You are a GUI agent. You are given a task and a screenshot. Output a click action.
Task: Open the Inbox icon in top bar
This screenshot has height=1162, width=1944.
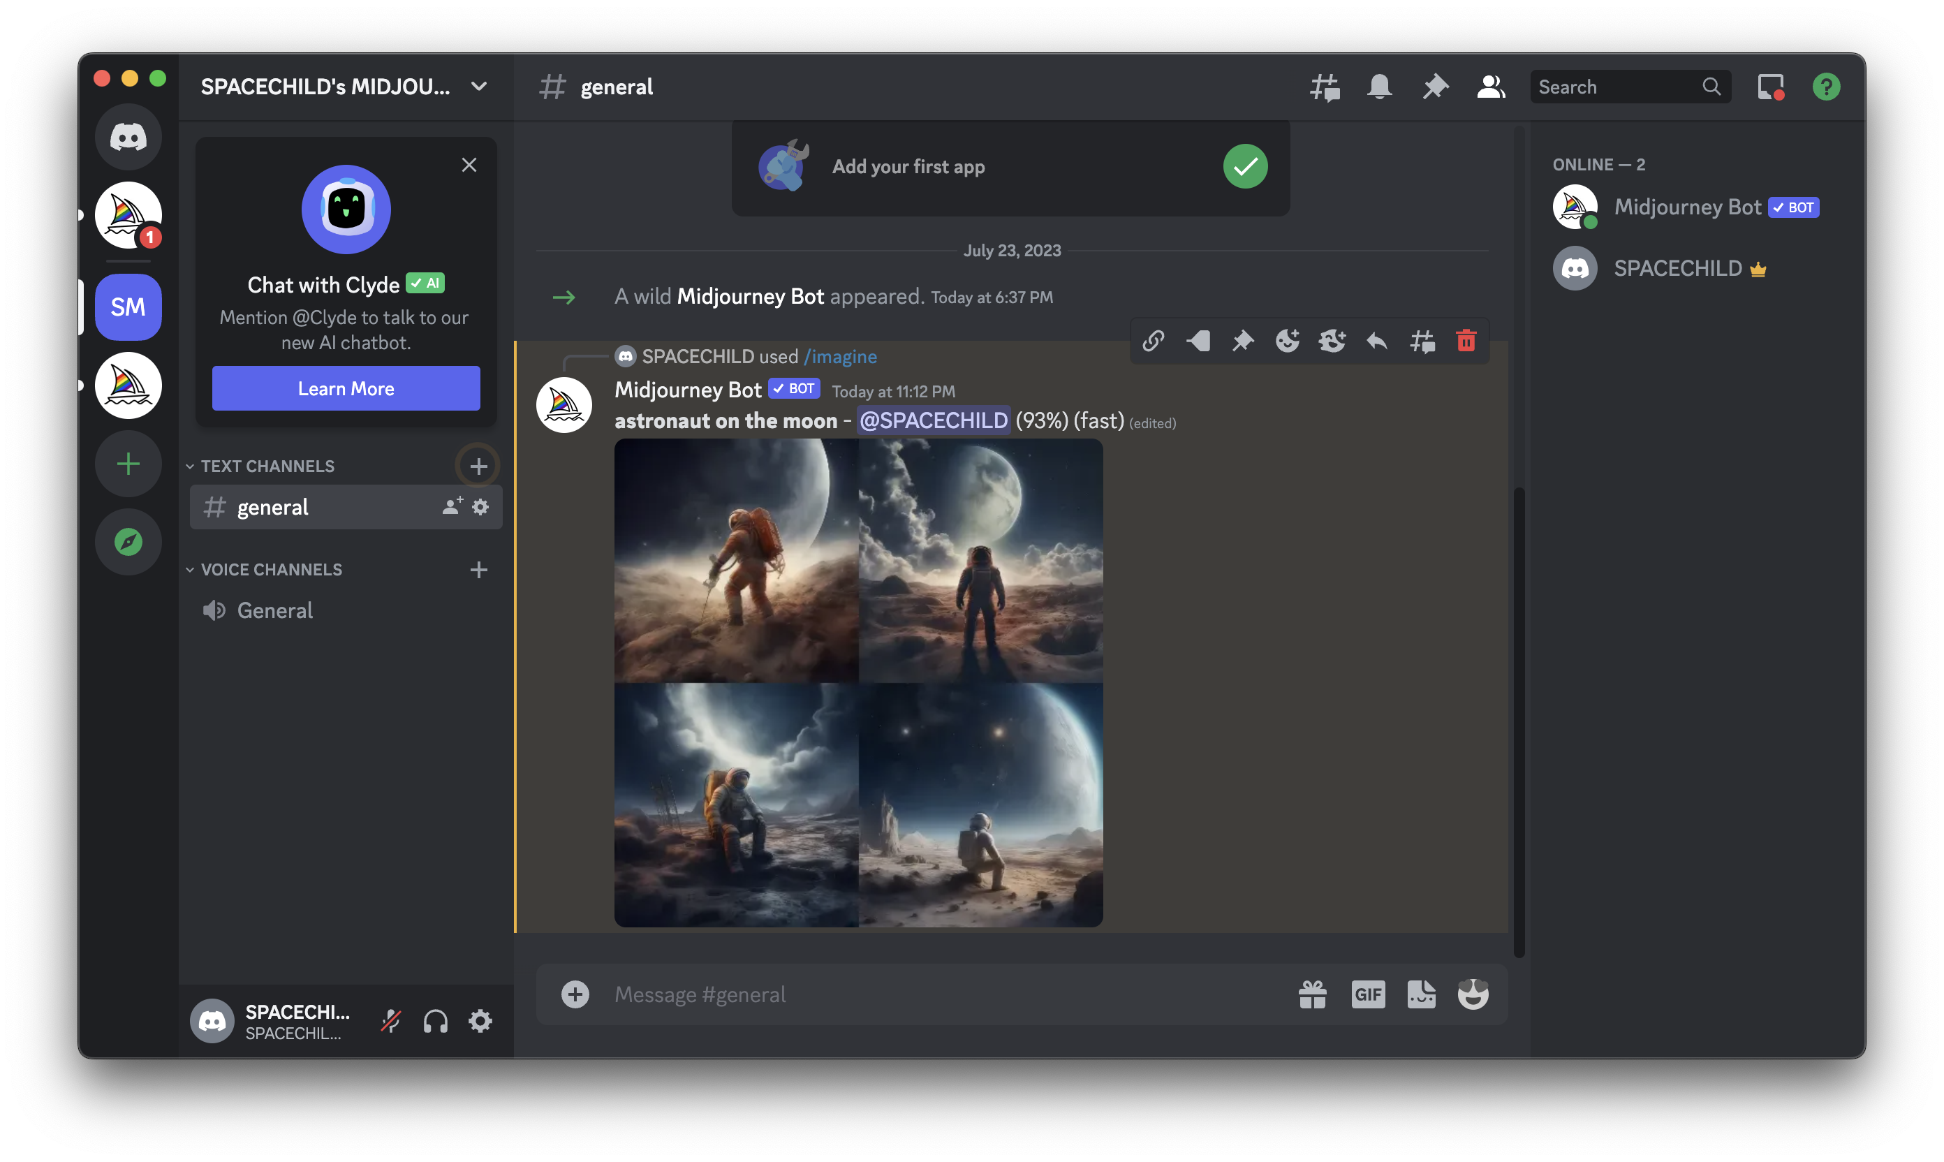click(1770, 87)
